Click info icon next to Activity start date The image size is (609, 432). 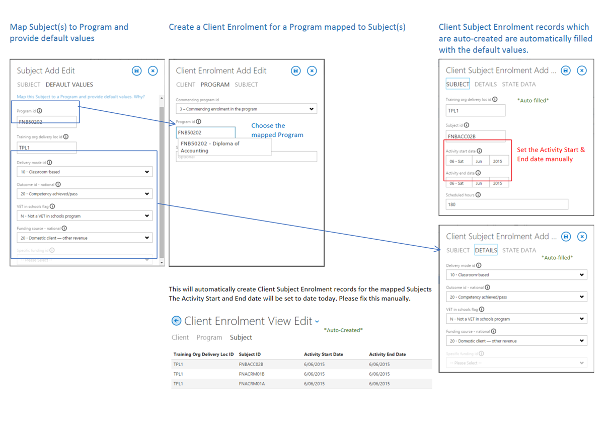(479, 151)
